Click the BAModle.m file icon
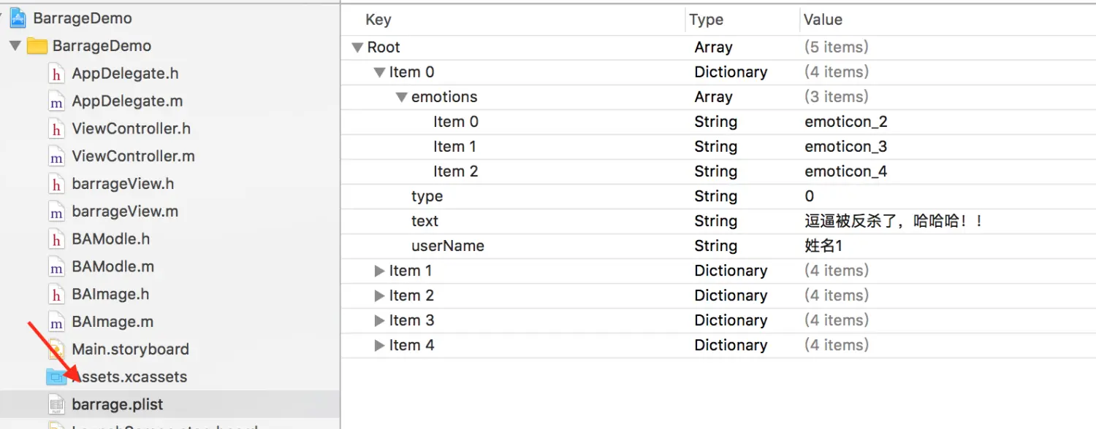Image resolution: width=1096 pixels, height=429 pixels. (56, 267)
